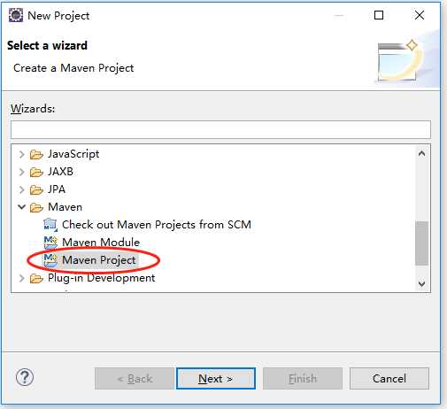
Task: Expand the JavaScript category
Action: click(21, 154)
